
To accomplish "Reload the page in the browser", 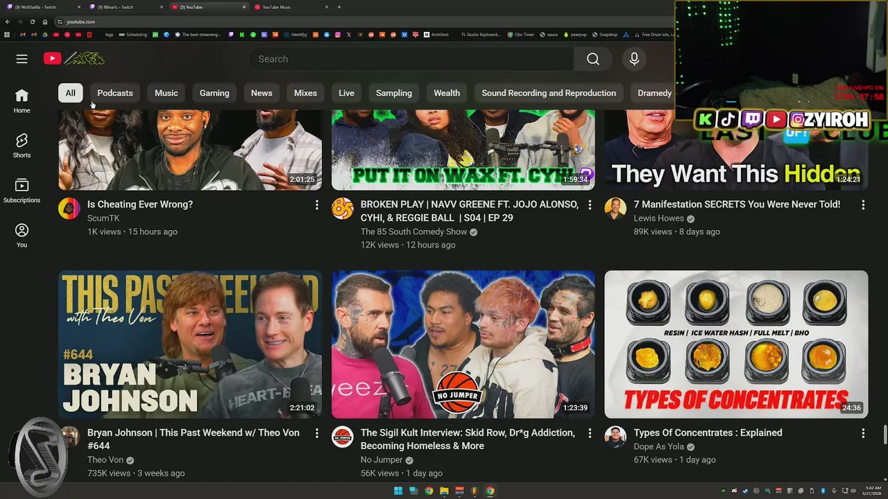I will [32, 21].
